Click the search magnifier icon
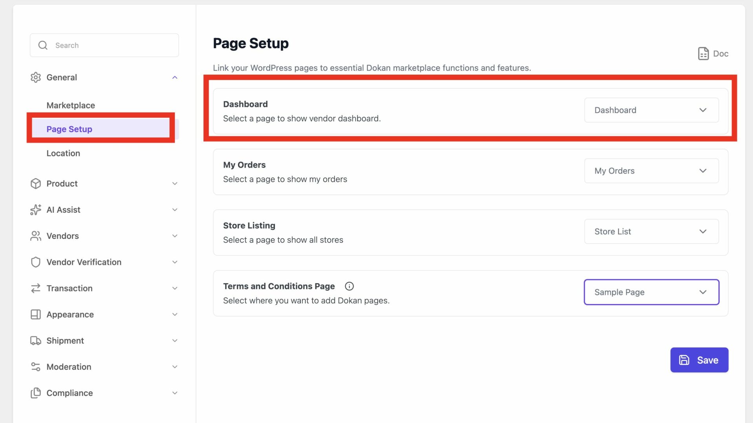 (x=43, y=45)
